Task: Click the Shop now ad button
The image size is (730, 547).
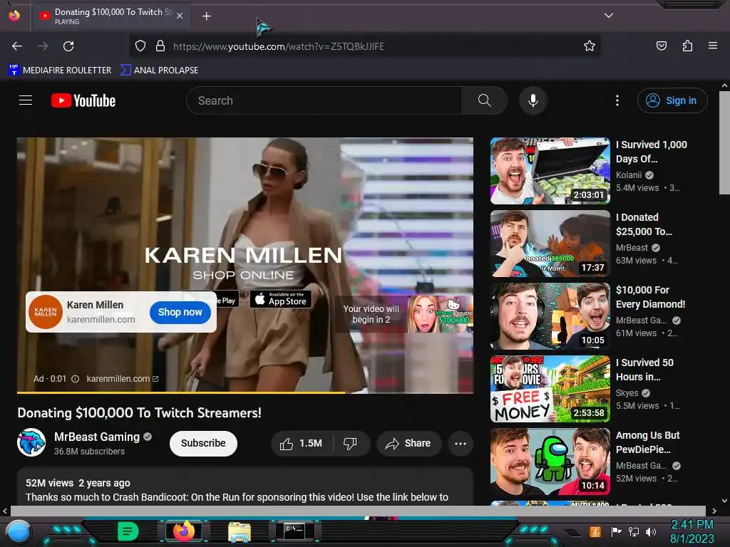Action: click(180, 312)
